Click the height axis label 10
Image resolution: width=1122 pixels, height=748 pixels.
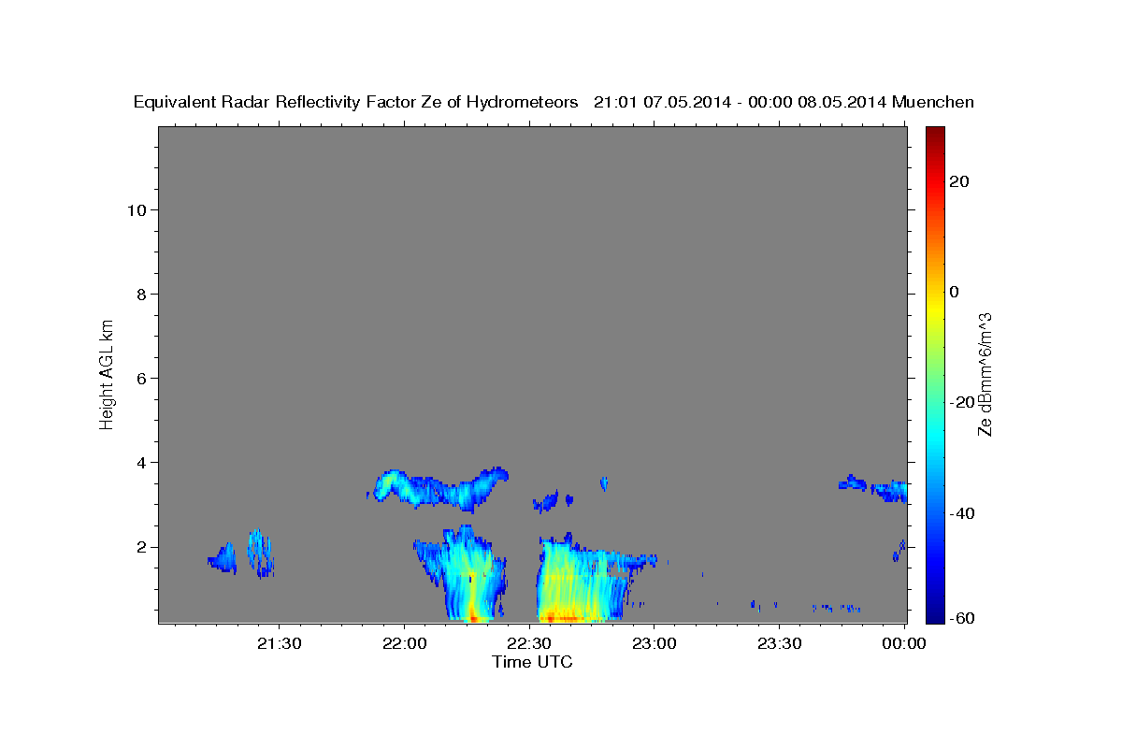[x=137, y=209]
